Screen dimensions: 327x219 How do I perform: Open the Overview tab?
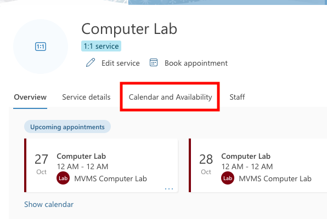tap(30, 97)
